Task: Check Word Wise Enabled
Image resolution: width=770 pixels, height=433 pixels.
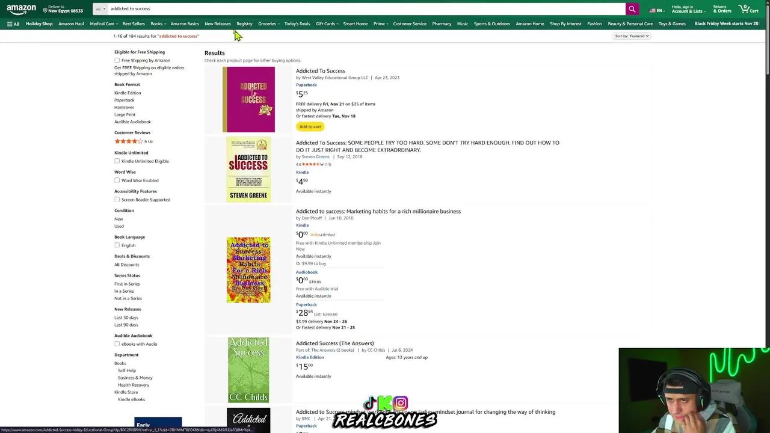Action: tap(117, 180)
